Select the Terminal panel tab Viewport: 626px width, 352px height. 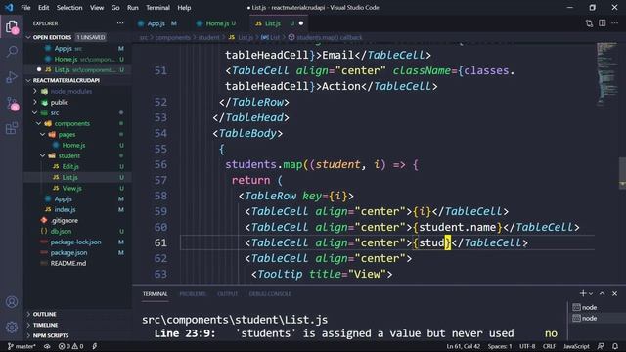(156, 294)
